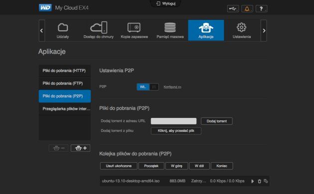Select Pliki do pobrania (HTTP)
Image resolution: width=314 pixels, height=194 pixels.
click(65, 71)
